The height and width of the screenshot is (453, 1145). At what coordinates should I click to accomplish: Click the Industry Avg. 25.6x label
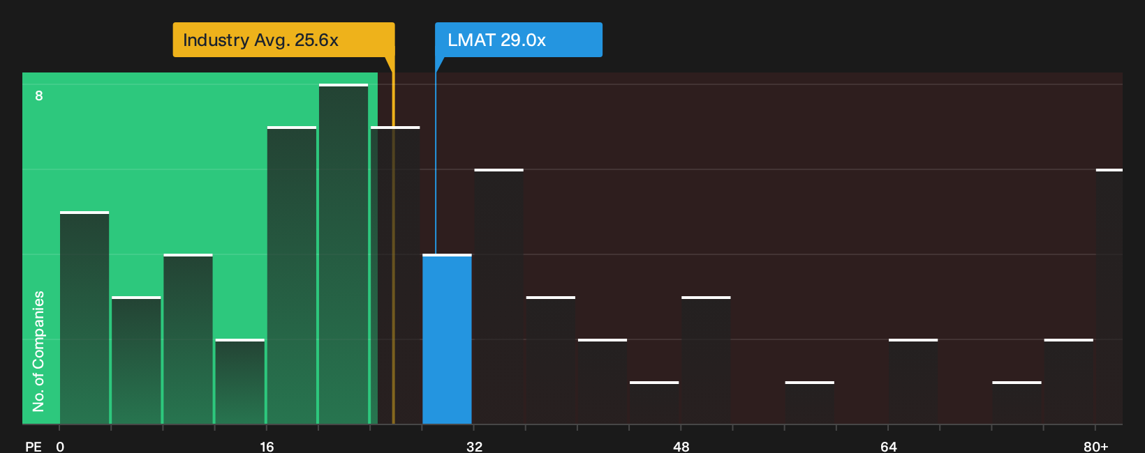(283, 40)
